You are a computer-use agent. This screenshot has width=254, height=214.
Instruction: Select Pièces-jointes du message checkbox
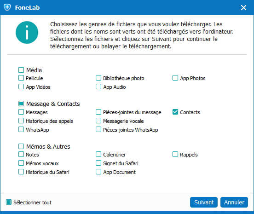coord(98,112)
